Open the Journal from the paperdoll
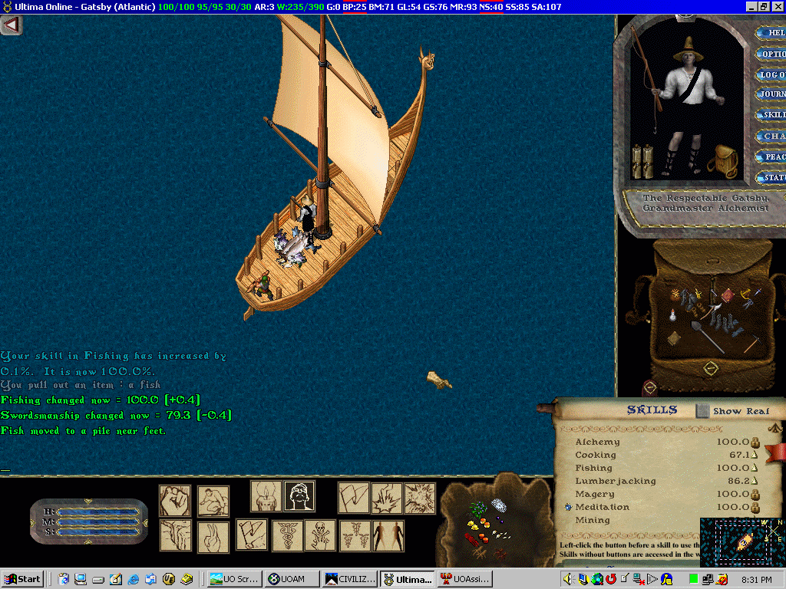The height and width of the screenshot is (589, 786). click(x=771, y=94)
